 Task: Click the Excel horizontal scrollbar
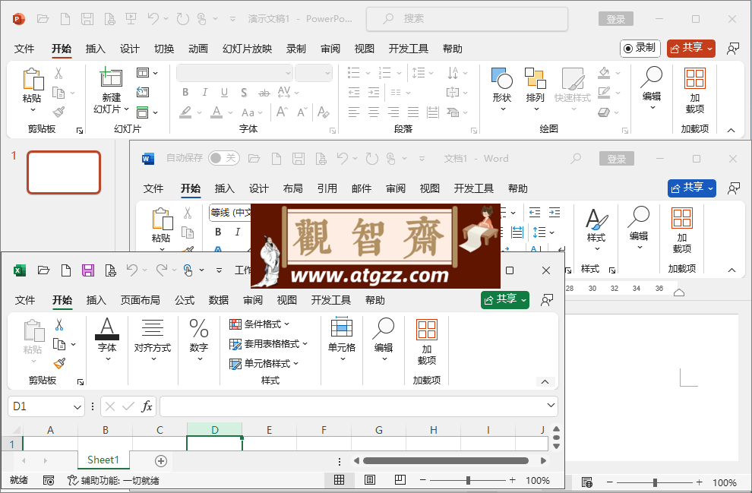click(446, 461)
